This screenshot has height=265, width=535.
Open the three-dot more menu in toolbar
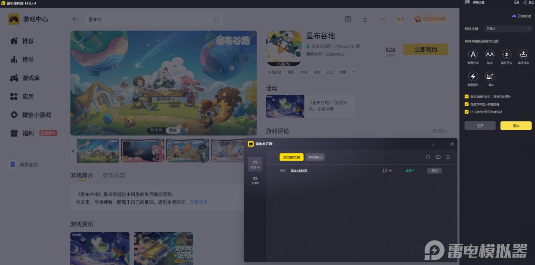click(383, 19)
